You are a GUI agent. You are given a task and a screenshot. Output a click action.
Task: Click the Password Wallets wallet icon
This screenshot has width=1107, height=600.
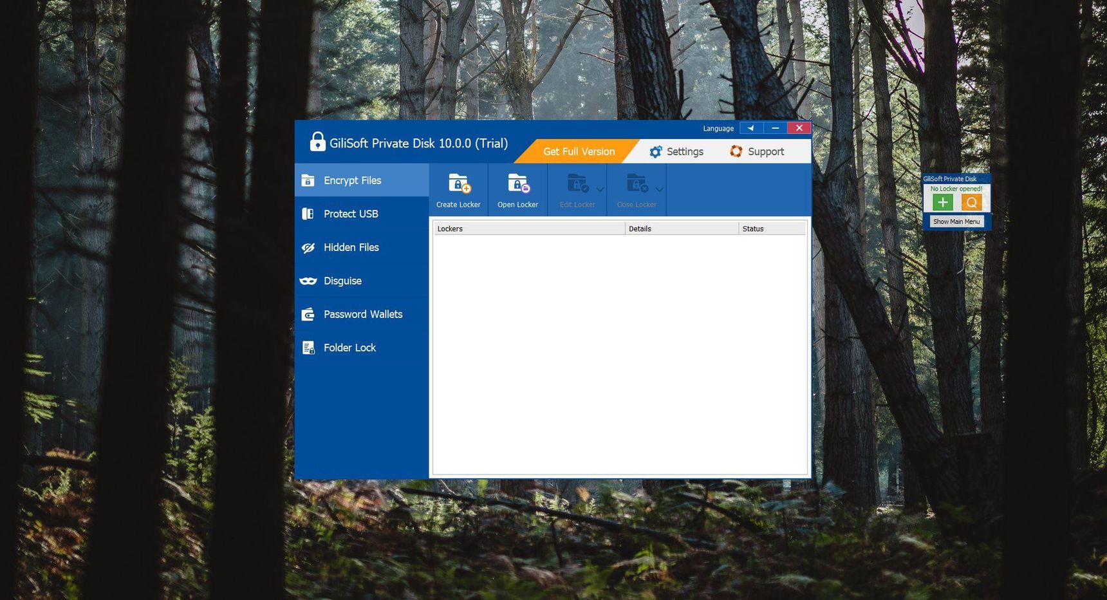[x=308, y=314]
